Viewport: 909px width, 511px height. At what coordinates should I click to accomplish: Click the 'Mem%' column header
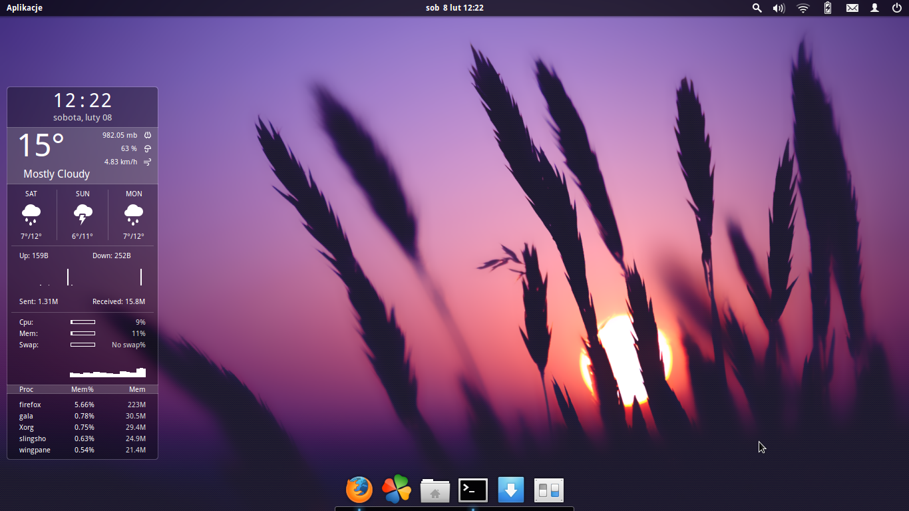click(x=83, y=389)
